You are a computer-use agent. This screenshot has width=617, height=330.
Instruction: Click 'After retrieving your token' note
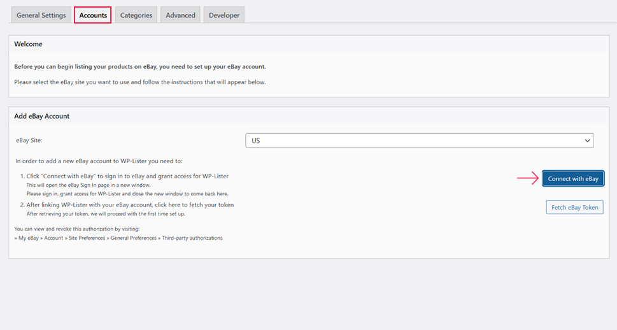(x=106, y=214)
